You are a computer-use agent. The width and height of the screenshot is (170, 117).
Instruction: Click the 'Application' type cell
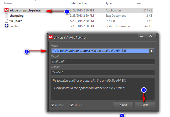113,10
